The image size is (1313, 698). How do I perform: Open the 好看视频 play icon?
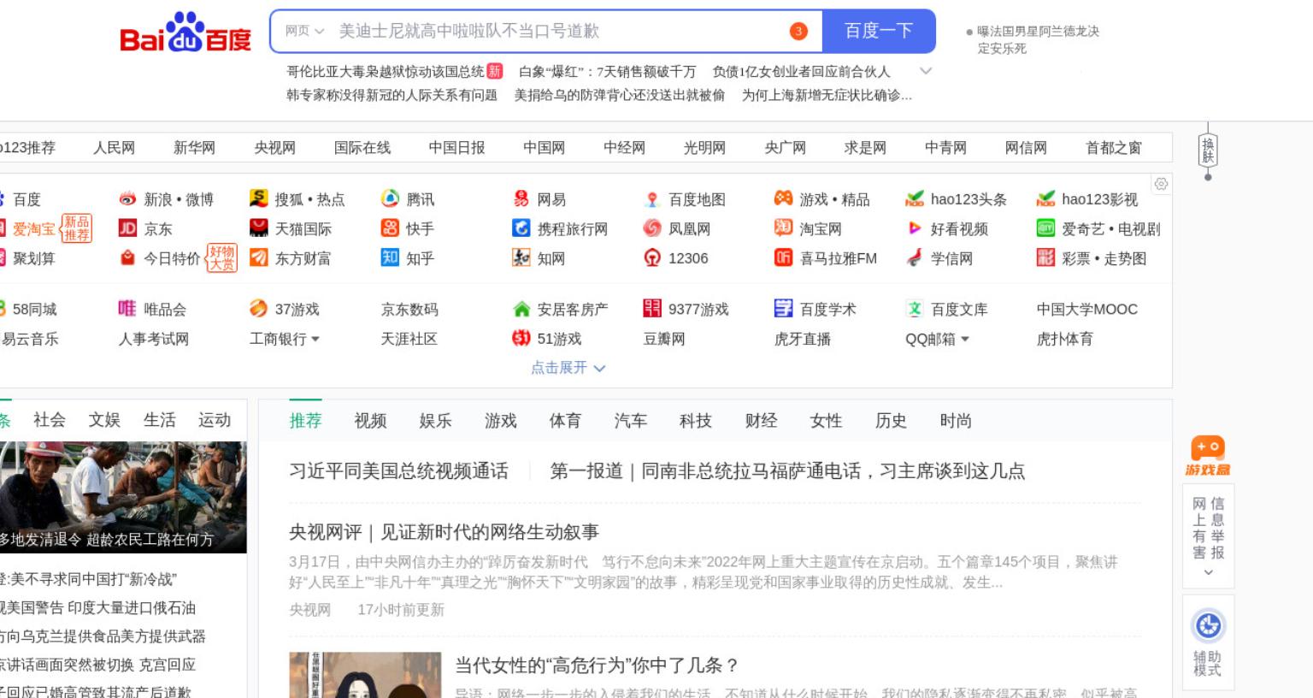914,228
